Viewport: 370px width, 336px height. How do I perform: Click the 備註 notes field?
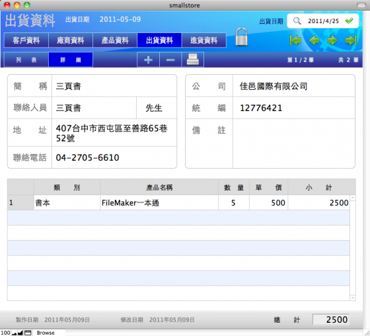293,144
